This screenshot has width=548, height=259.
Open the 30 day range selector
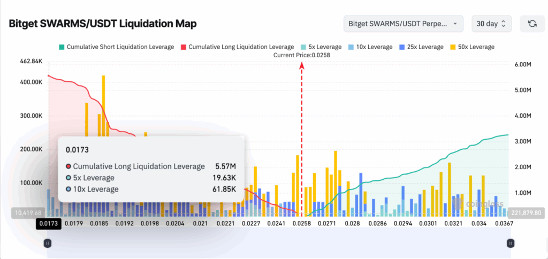pyautogui.click(x=491, y=24)
